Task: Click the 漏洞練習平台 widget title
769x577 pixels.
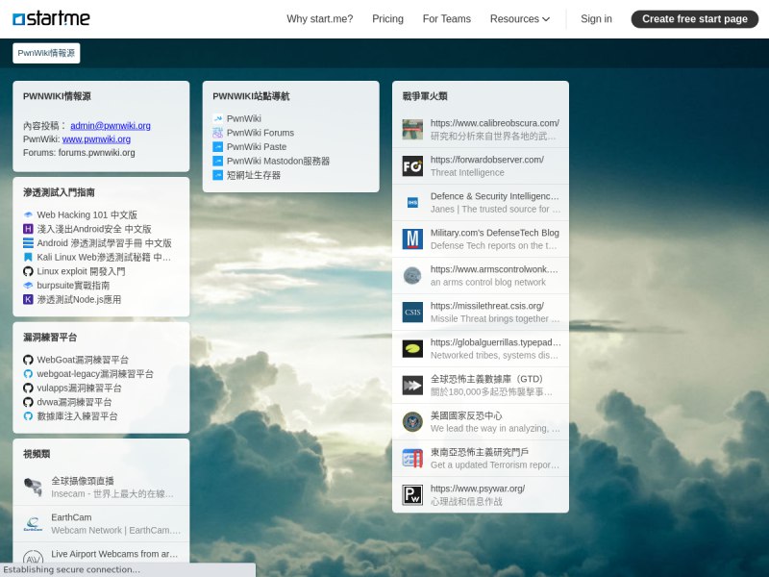Action: [50, 338]
